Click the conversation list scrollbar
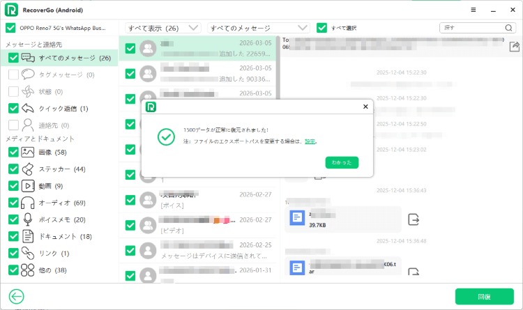523x310 pixels. click(x=278, y=68)
